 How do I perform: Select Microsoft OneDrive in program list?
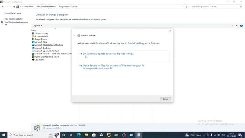[42, 48]
